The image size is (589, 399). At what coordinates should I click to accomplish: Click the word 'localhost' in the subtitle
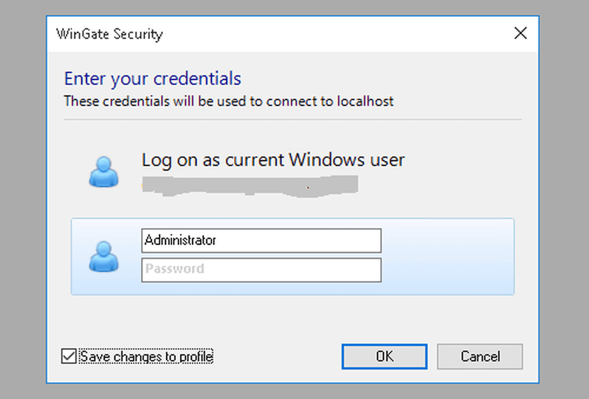pyautogui.click(x=365, y=101)
